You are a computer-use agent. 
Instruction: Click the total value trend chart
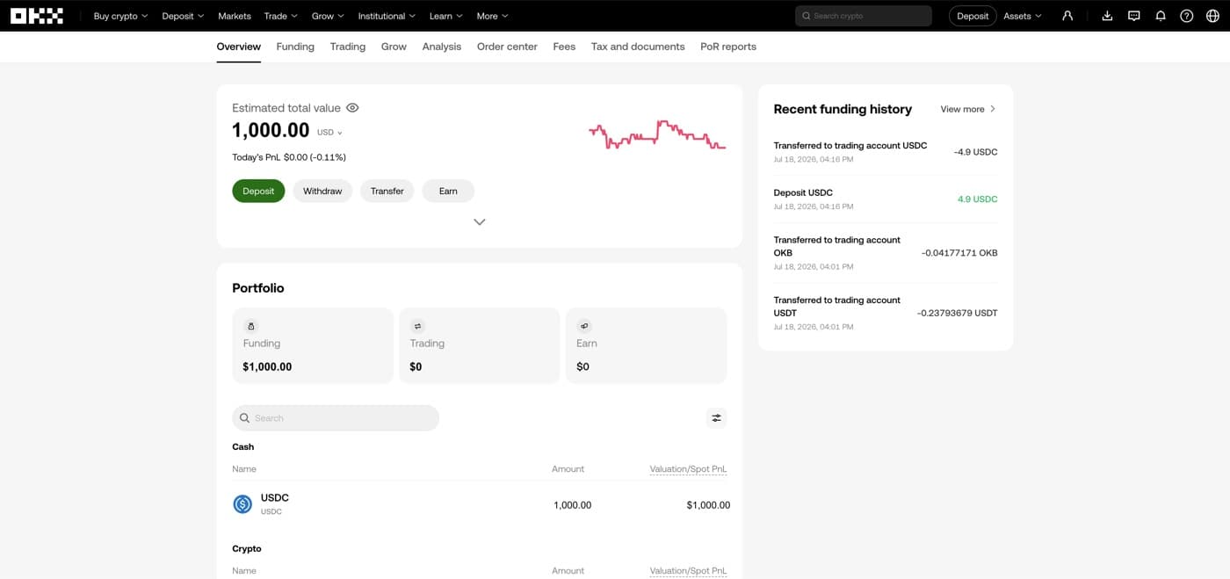tap(657, 134)
